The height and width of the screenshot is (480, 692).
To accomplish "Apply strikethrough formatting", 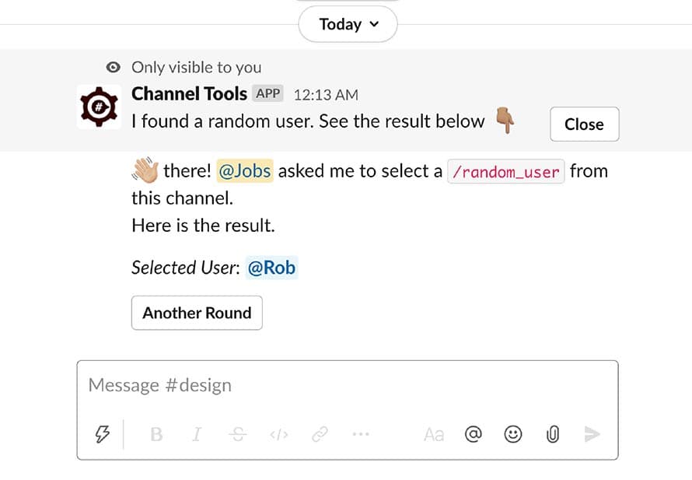I will coord(239,435).
